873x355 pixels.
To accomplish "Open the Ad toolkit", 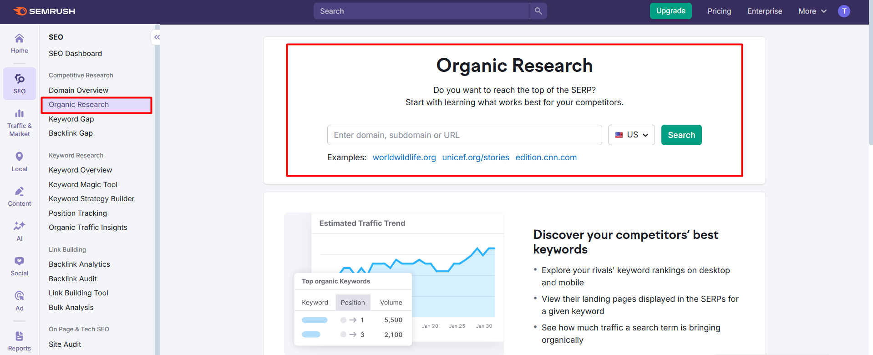I will (x=20, y=301).
